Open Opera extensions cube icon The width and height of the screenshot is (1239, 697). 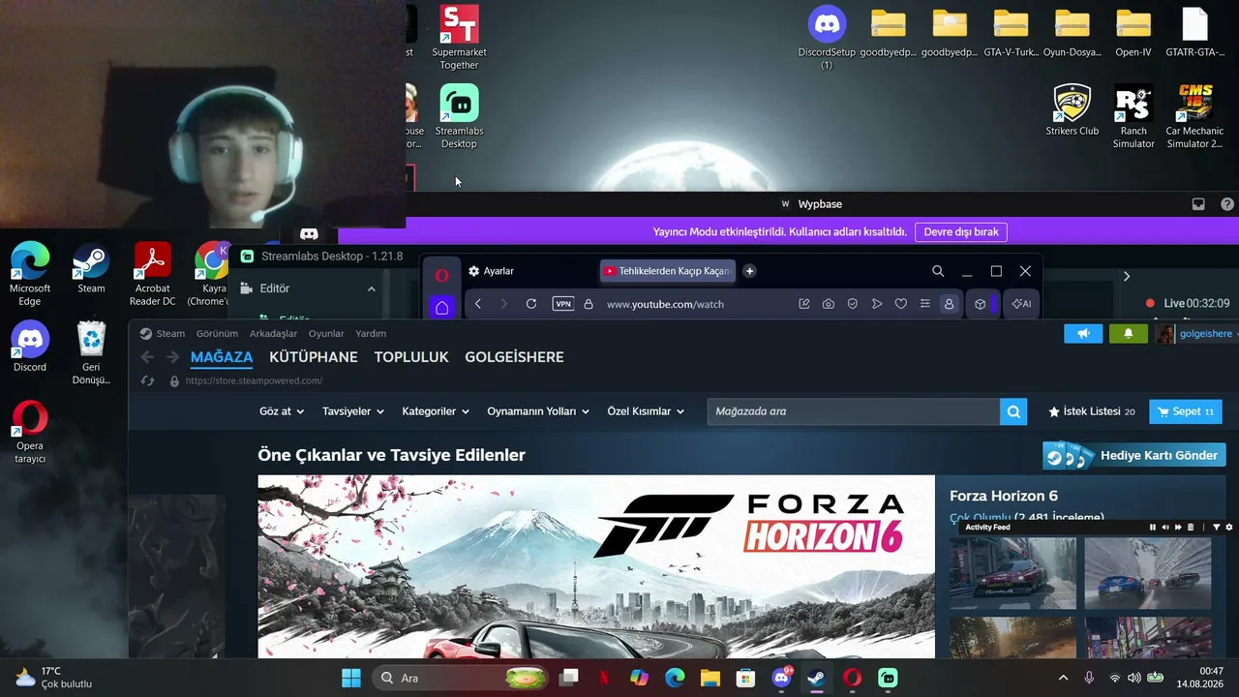pyautogui.click(x=981, y=304)
